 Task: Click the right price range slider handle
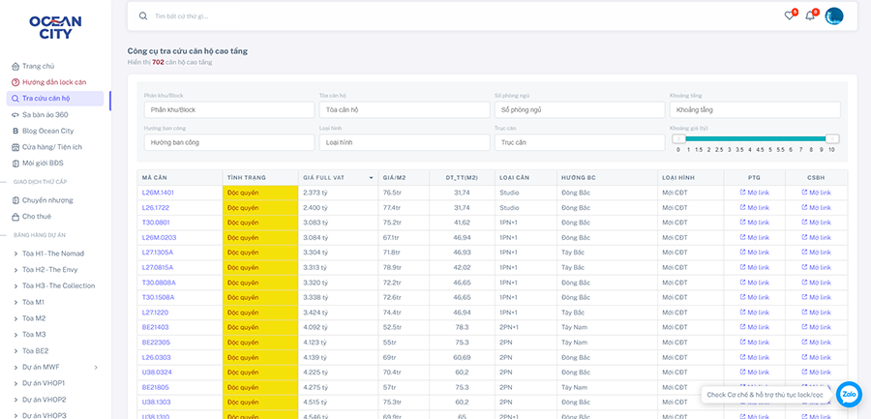click(x=832, y=138)
